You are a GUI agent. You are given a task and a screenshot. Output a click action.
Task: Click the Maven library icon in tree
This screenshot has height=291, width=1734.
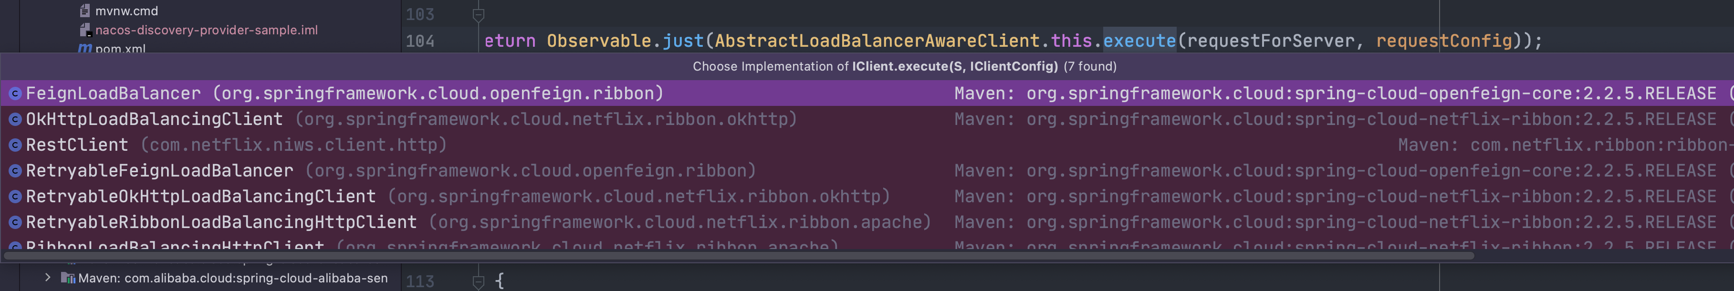[x=68, y=278]
